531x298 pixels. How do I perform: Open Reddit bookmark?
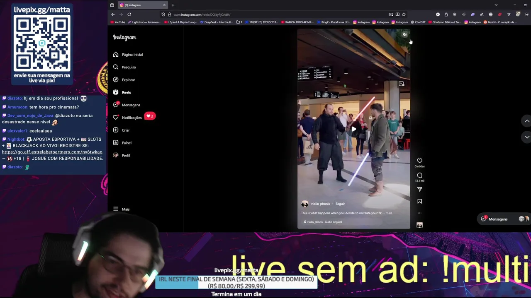pyautogui.click(x=500, y=22)
